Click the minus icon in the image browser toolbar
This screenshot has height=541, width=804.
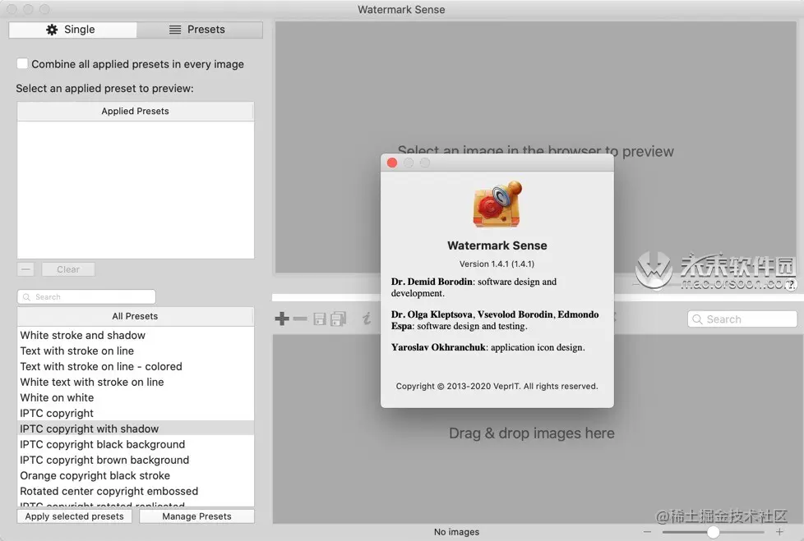click(x=300, y=319)
